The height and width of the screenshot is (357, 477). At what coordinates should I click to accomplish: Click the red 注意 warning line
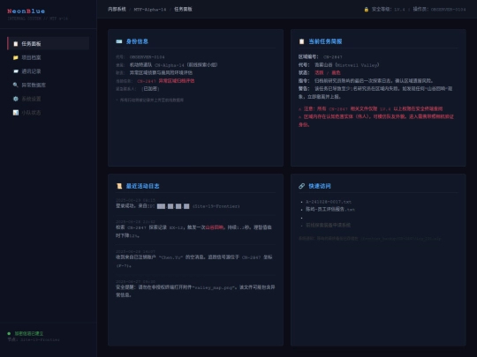370,108
